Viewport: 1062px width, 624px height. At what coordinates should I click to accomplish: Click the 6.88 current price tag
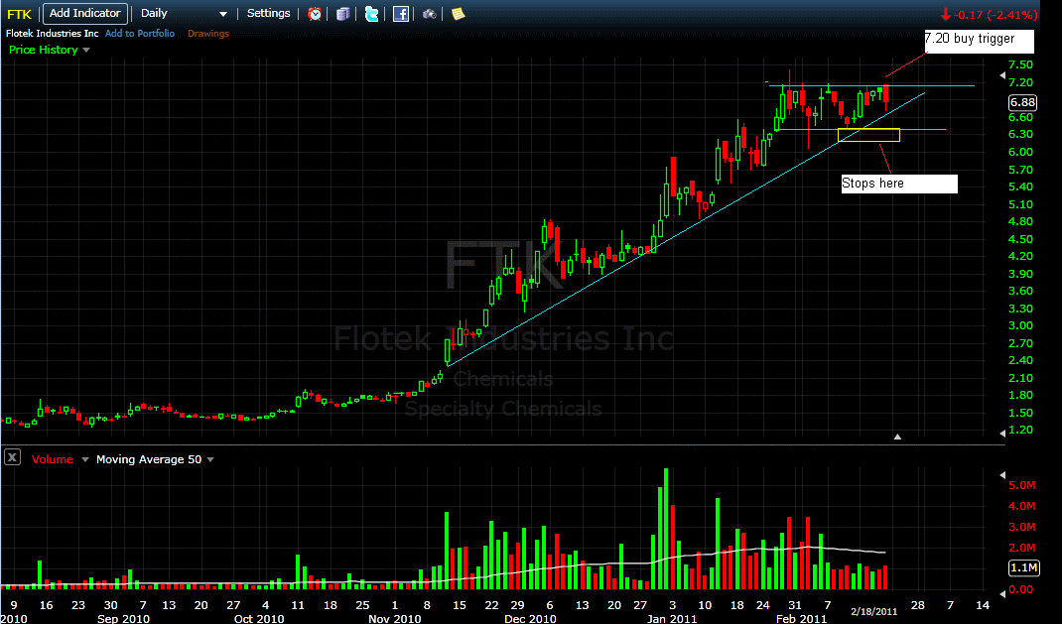[1022, 102]
